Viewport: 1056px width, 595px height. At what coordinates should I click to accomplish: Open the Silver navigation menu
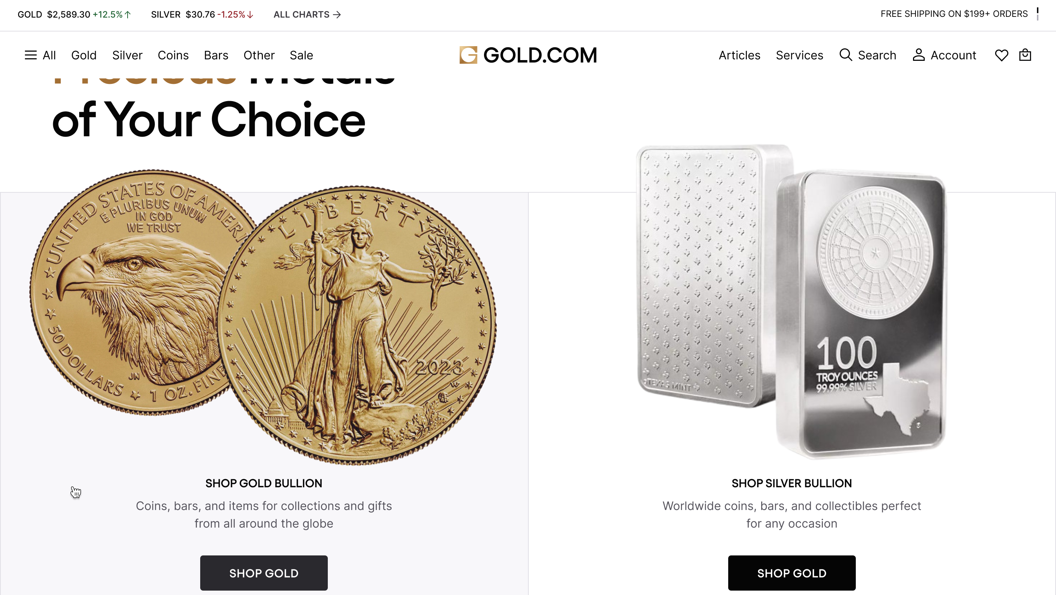pyautogui.click(x=127, y=55)
